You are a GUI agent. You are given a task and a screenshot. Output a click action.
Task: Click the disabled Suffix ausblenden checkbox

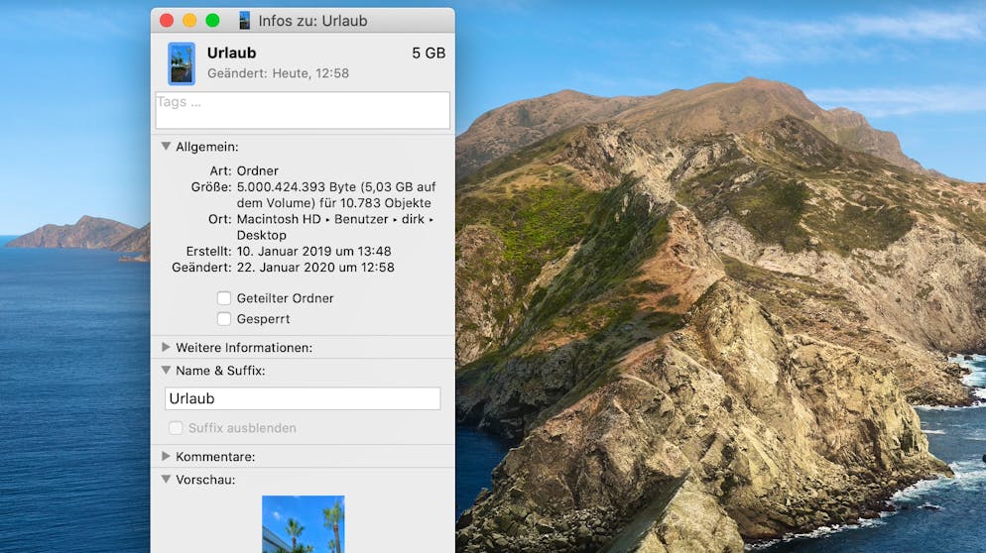point(176,428)
